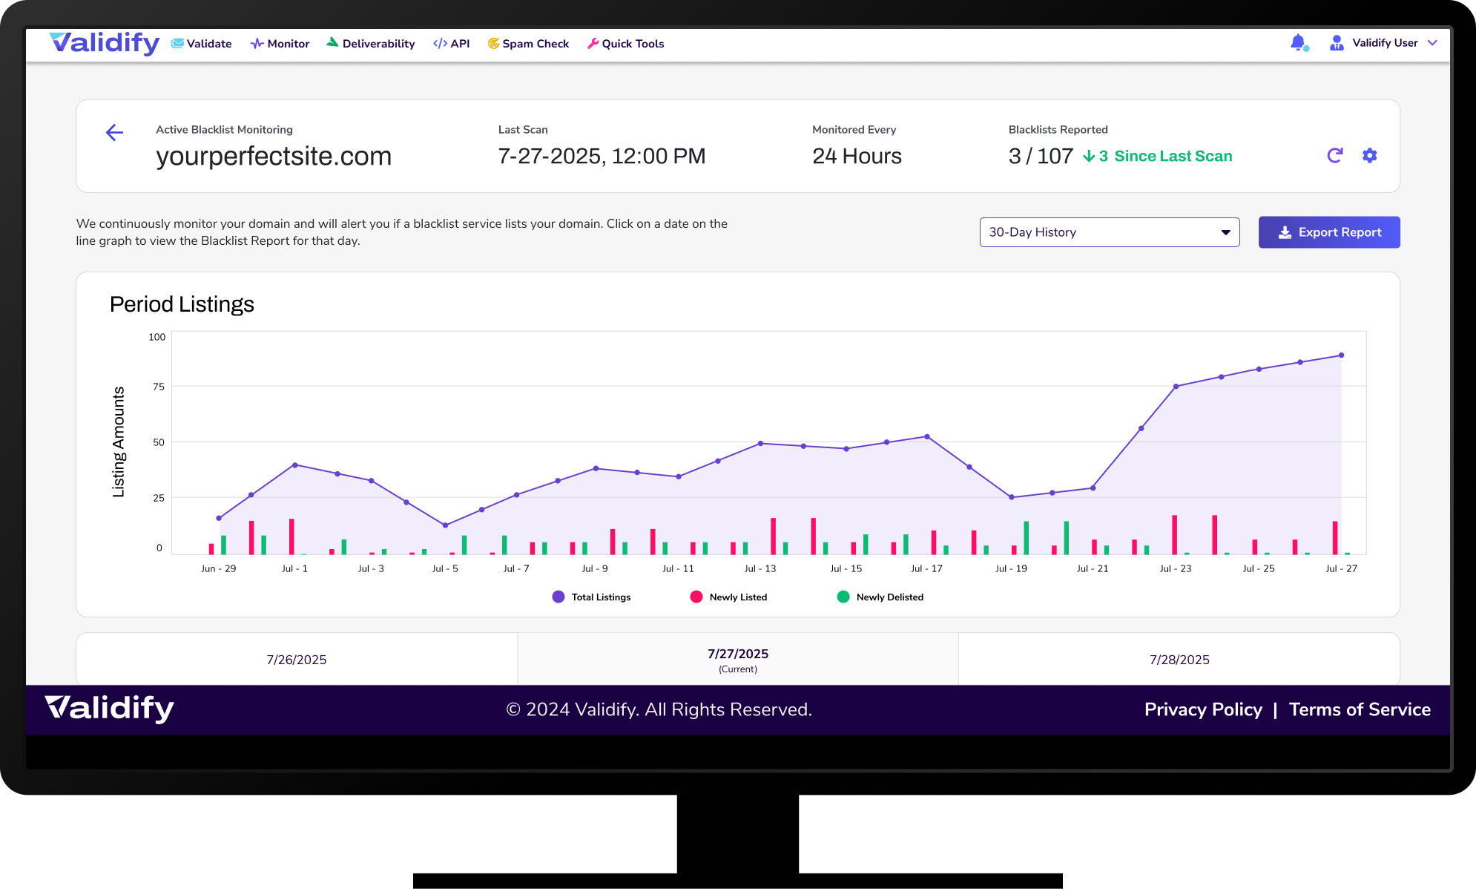Expand the Validify User menu chevron
This screenshot has height=889, width=1476.
tap(1432, 43)
